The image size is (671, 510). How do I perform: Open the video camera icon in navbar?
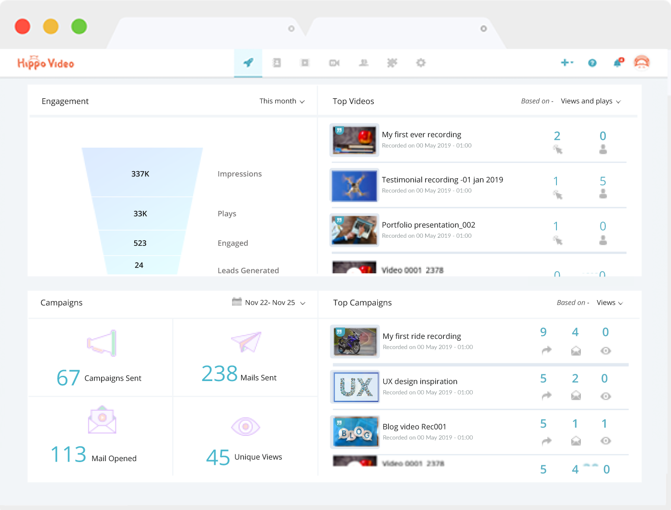point(334,63)
